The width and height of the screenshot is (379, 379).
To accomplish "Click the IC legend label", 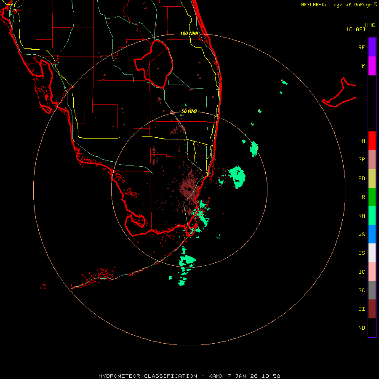I will click(361, 272).
